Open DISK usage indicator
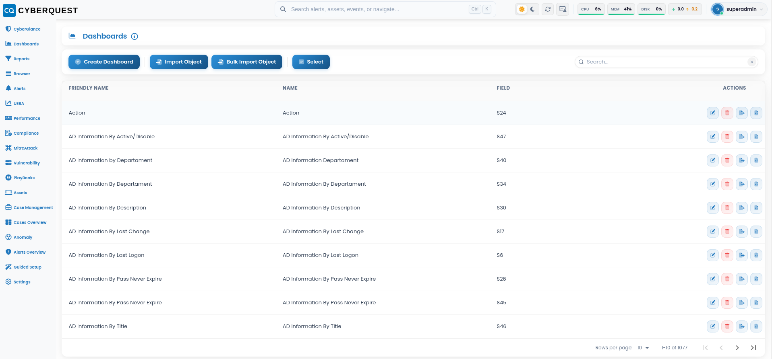The height and width of the screenshot is (359, 772). coord(652,9)
